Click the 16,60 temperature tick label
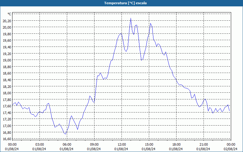 tap(7, 139)
